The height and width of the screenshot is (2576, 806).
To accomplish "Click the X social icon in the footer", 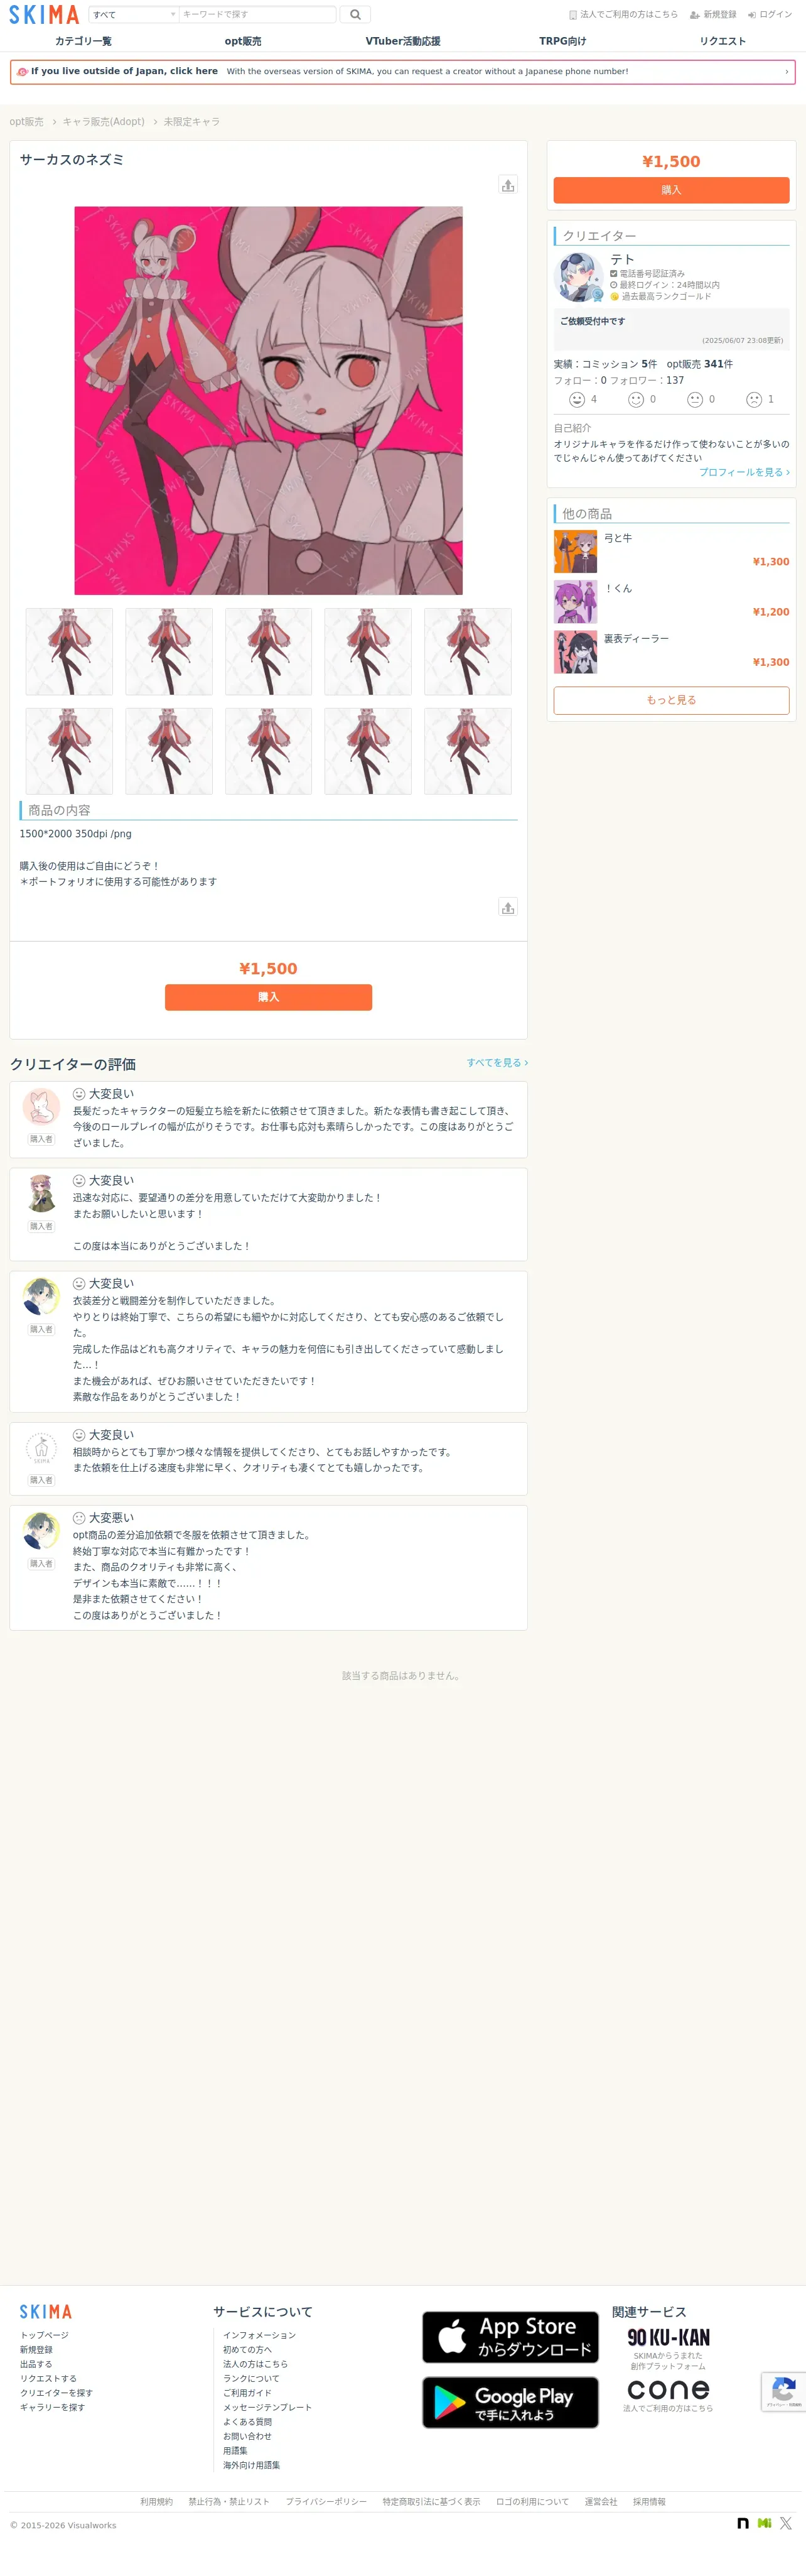I will pyautogui.click(x=786, y=2524).
